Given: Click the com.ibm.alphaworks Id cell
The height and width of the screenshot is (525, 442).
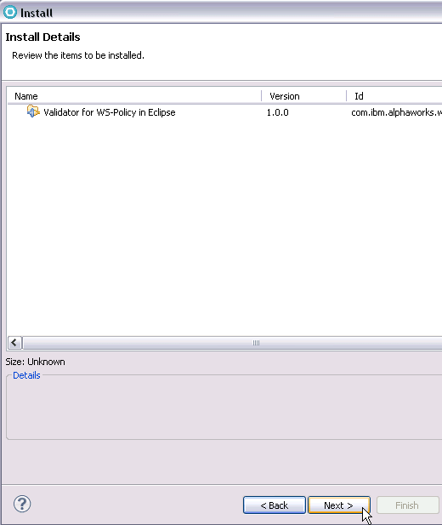Looking at the screenshot, I should tap(396, 112).
